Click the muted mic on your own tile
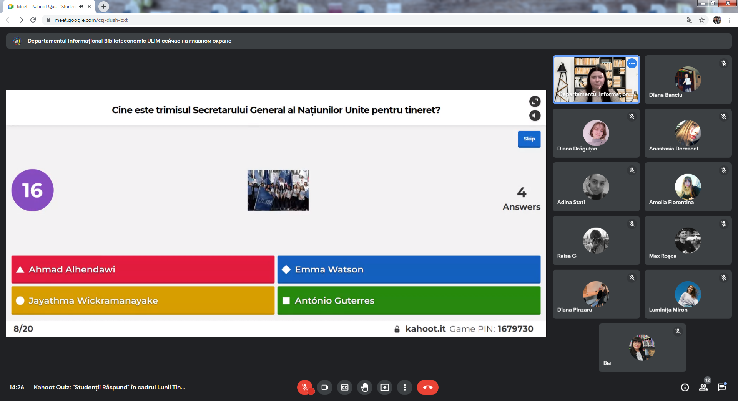 [678, 332]
